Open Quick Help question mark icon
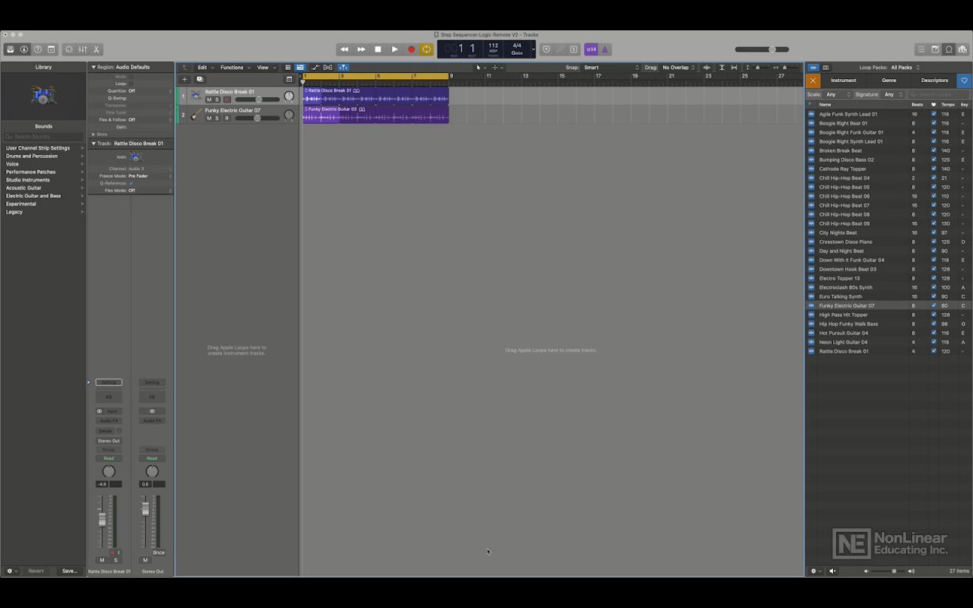973x608 pixels. click(x=38, y=49)
